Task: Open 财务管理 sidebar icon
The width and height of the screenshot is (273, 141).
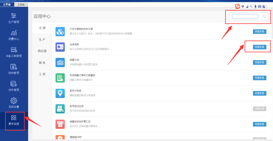Action: [x=14, y=67]
